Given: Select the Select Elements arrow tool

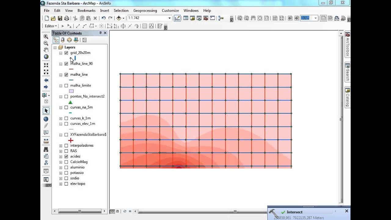Looking at the screenshot, I should (x=46, y=111).
